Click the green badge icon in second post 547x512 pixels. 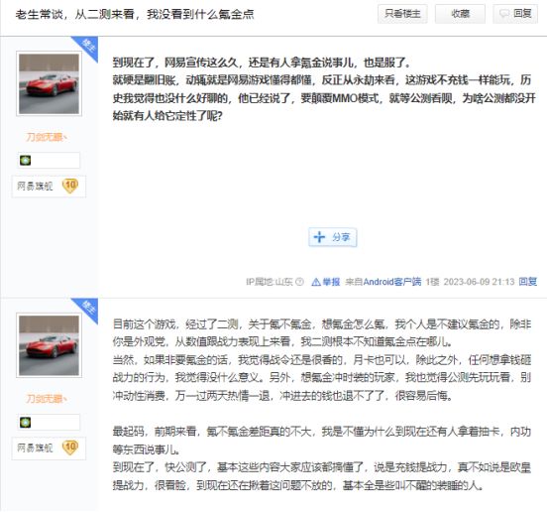[26, 423]
